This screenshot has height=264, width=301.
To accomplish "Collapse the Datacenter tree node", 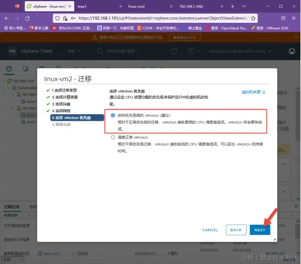I will [9, 87].
